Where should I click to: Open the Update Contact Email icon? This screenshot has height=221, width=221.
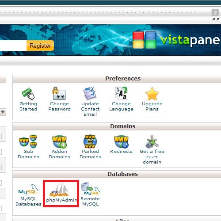click(x=90, y=93)
